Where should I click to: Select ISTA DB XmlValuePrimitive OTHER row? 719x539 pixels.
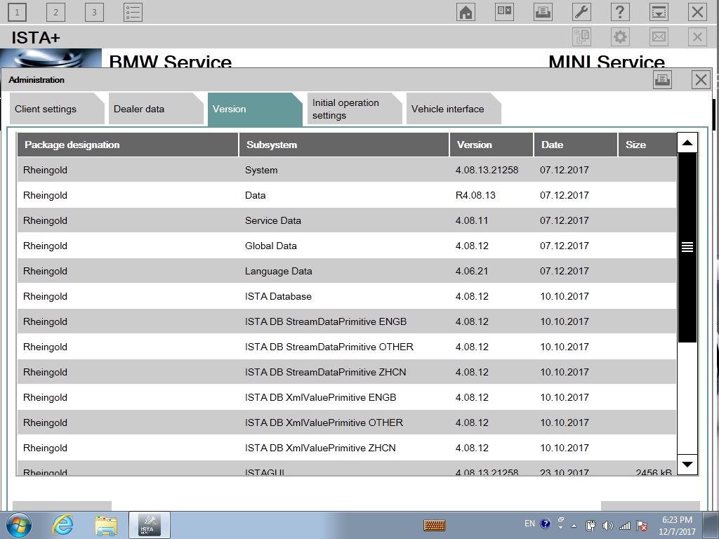(x=347, y=422)
